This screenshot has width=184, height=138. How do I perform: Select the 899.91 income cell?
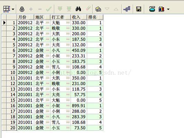(79, 106)
